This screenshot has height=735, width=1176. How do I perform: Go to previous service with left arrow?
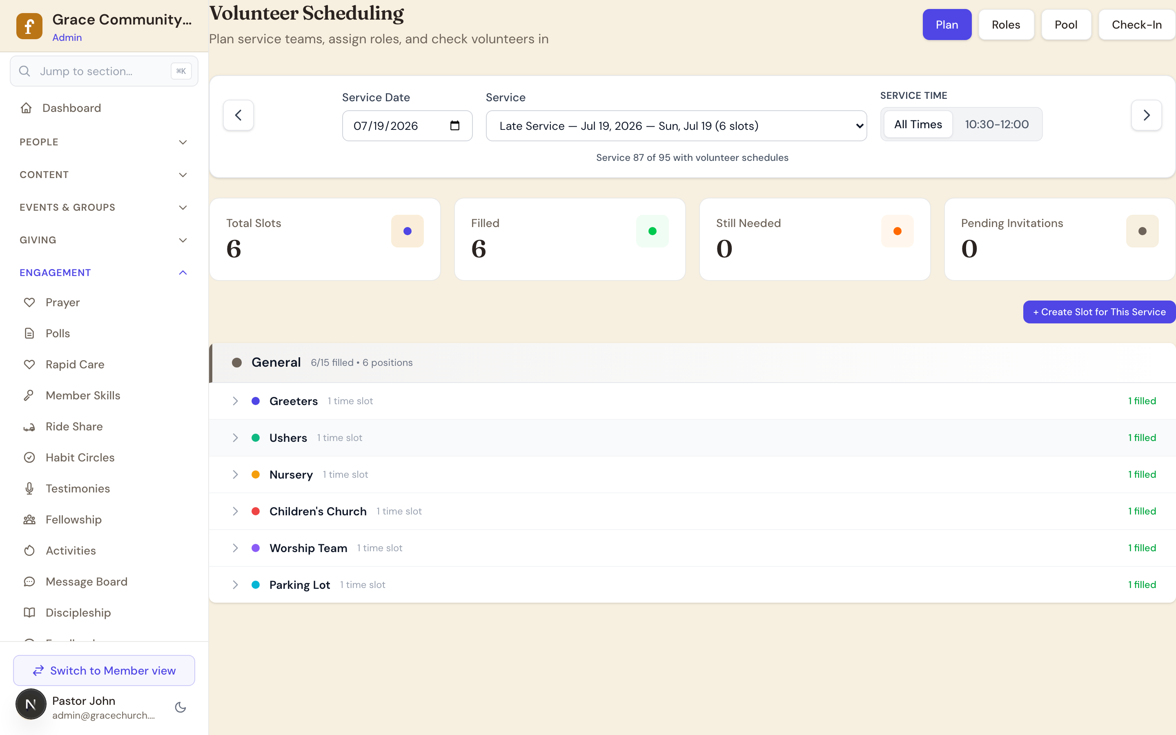pyautogui.click(x=238, y=115)
